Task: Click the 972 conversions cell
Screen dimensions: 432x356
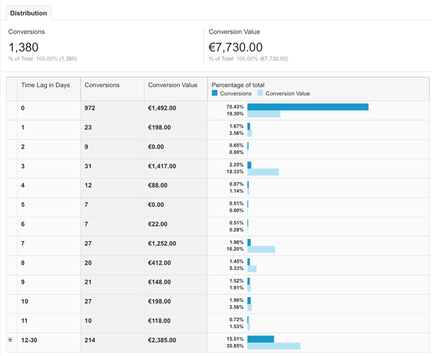Action: click(x=90, y=108)
